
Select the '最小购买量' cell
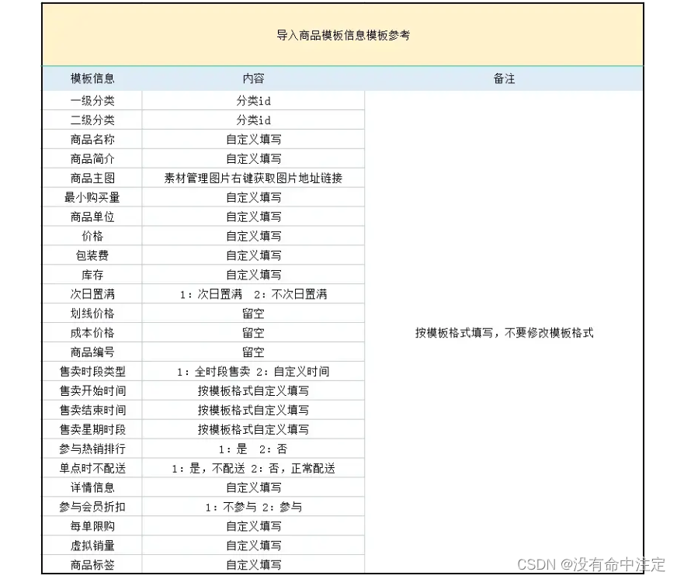(92, 197)
